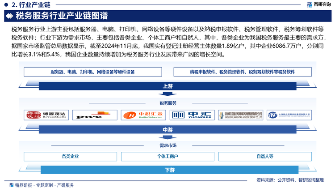This screenshot has height=188, width=335.
Task: Click the 税务服务 section label
Action: [x=168, y=103]
